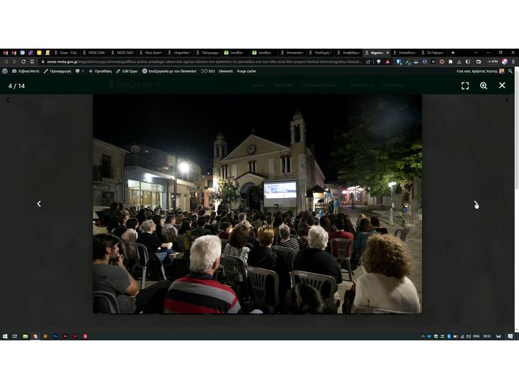Open the "Εύβοια Μετά" site menu
The image size is (519, 389).
(x=26, y=71)
